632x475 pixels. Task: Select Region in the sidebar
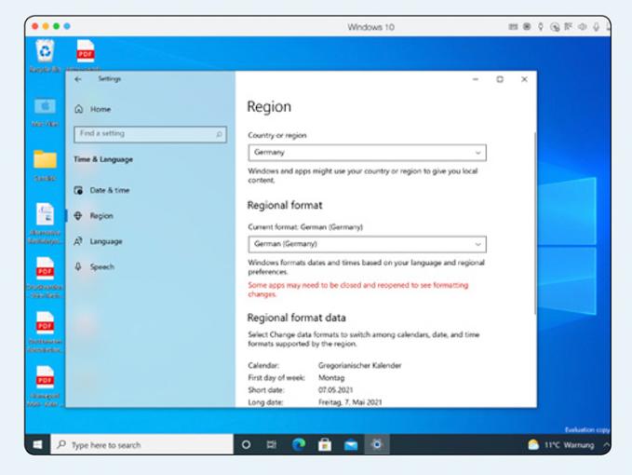coord(94,216)
